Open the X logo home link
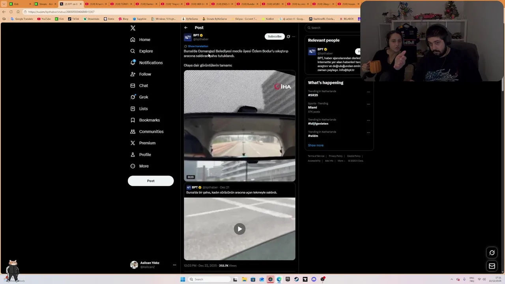Screen dimensions: 505x284 (133, 28)
